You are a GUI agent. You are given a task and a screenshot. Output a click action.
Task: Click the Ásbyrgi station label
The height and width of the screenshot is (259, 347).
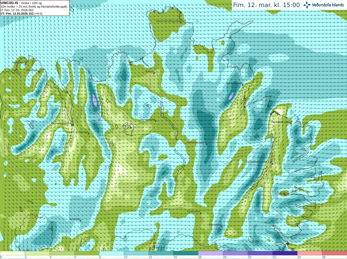tap(150, 71)
